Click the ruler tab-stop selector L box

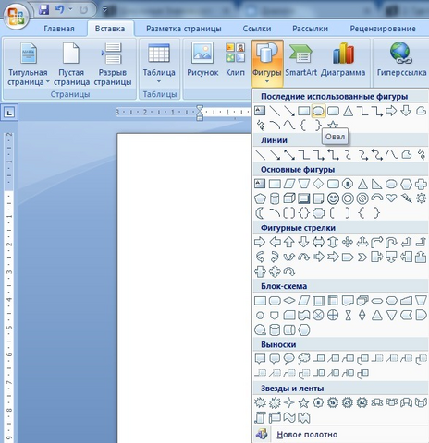(x=9, y=113)
